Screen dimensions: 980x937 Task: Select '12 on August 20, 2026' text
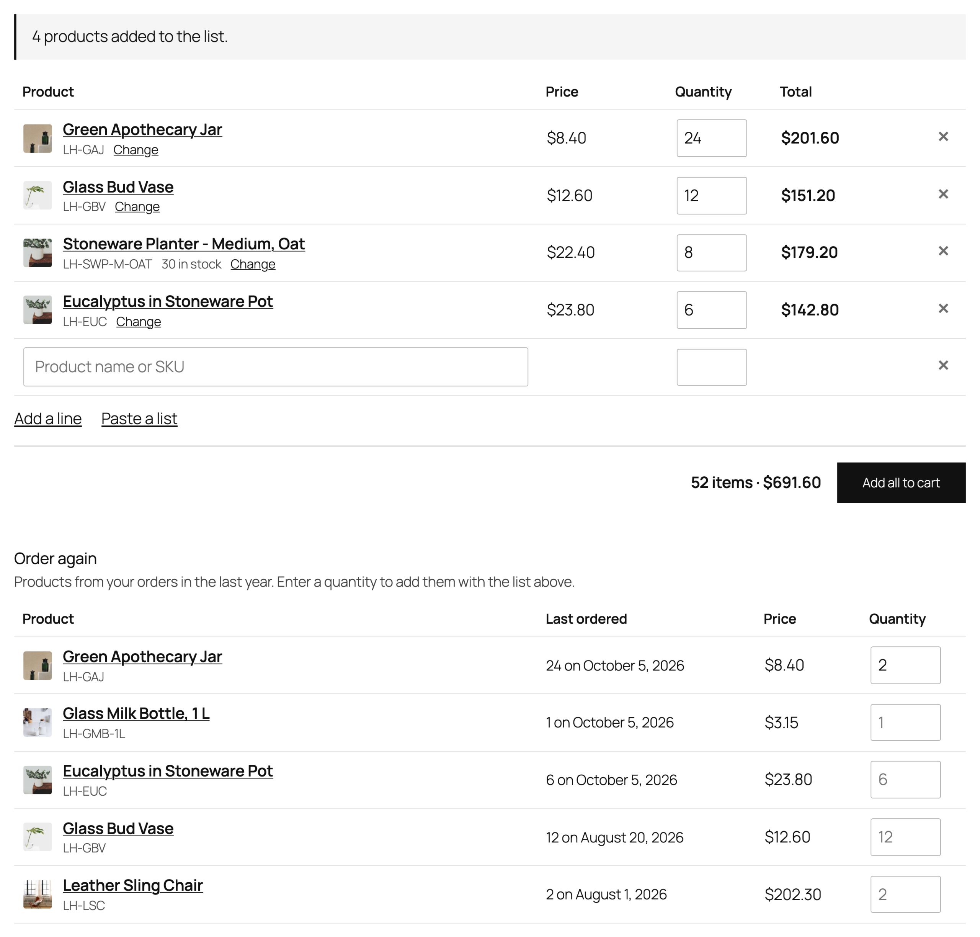(x=614, y=837)
